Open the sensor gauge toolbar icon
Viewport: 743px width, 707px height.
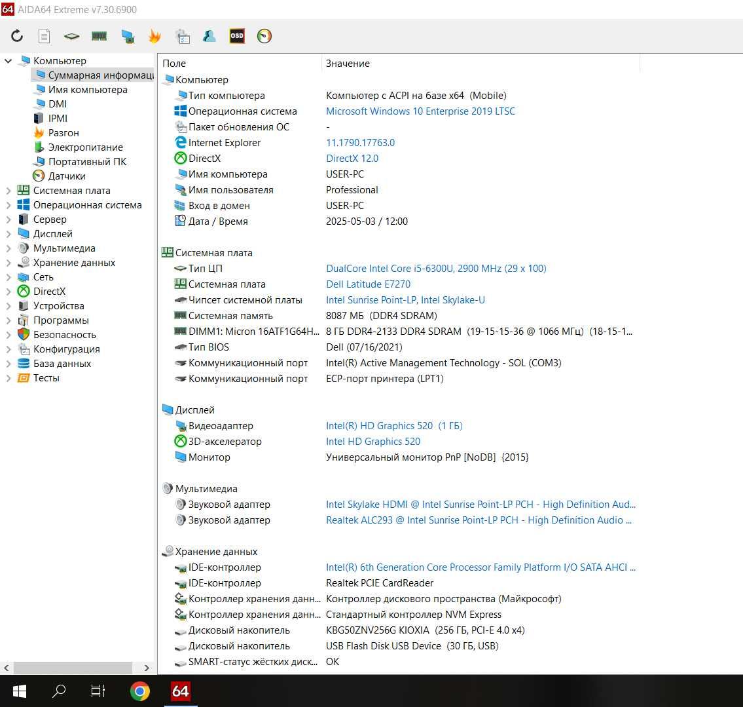264,36
